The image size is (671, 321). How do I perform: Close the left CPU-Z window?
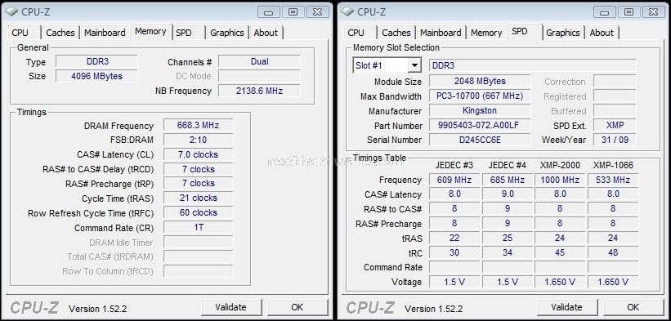318,12
